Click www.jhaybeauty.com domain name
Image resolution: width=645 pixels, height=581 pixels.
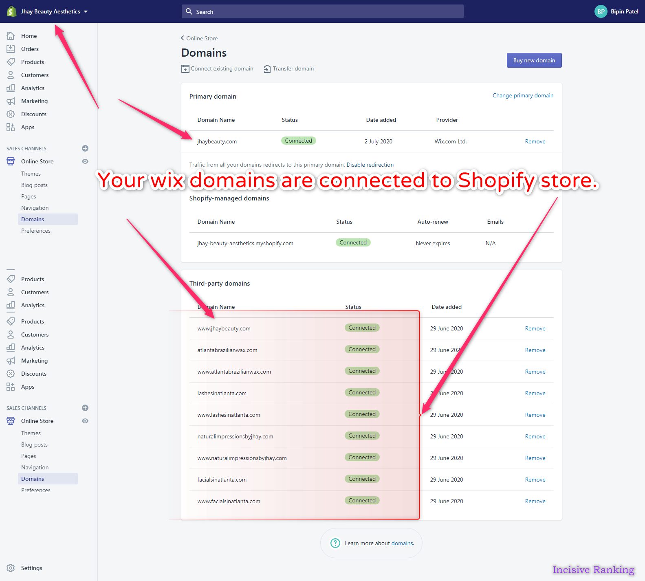[224, 328]
